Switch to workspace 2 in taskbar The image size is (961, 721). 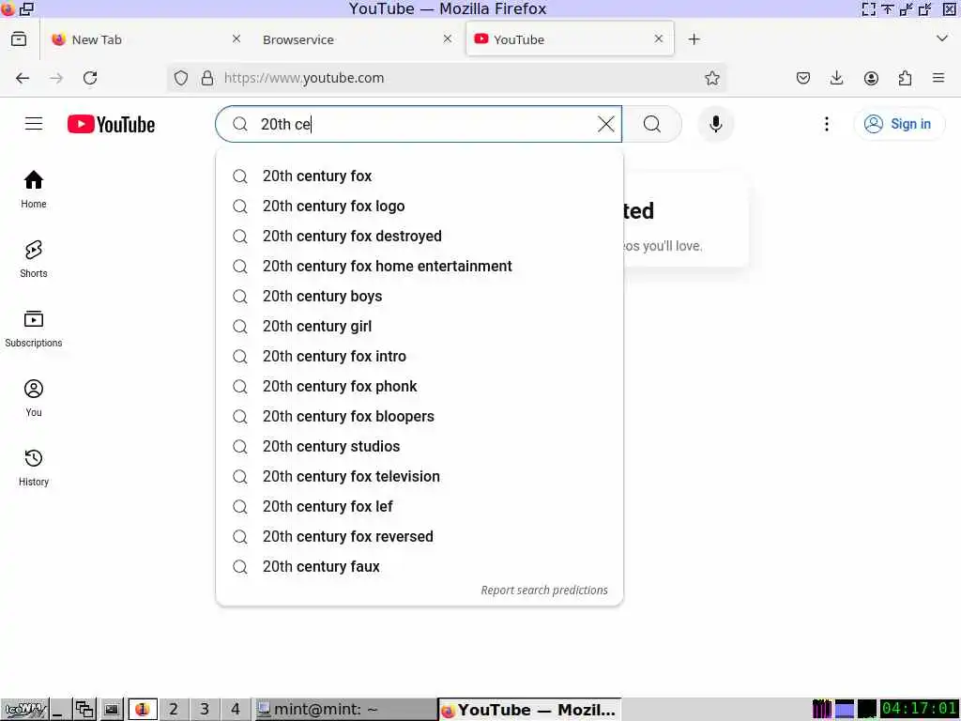[x=174, y=710]
